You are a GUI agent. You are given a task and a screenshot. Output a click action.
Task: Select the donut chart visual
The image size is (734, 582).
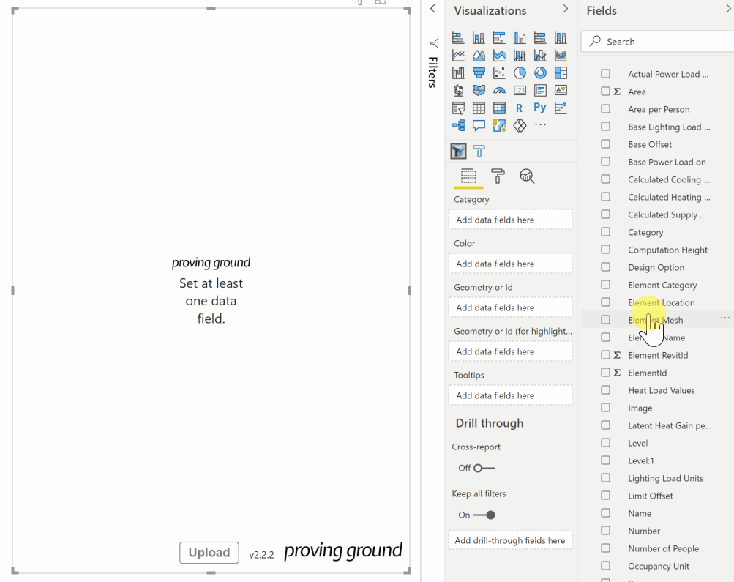click(540, 73)
